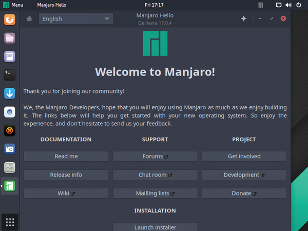308x231 pixels.
Task: Launch the terminal from the dock
Action: point(9,75)
